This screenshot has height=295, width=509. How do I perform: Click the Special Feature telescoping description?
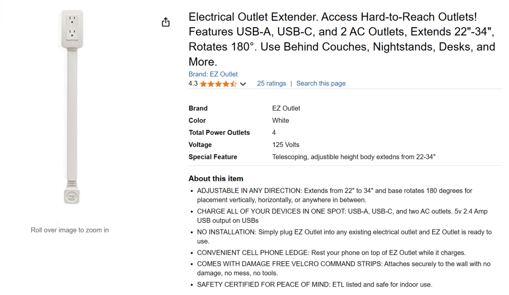[x=353, y=157]
